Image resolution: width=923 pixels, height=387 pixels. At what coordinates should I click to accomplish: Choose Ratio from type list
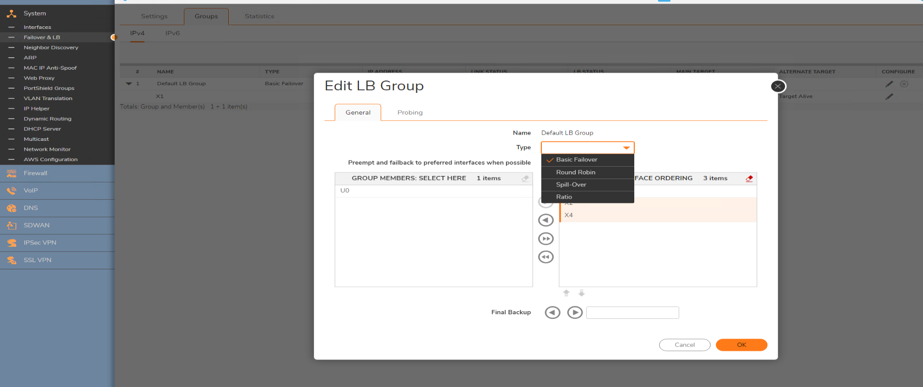pyautogui.click(x=587, y=197)
